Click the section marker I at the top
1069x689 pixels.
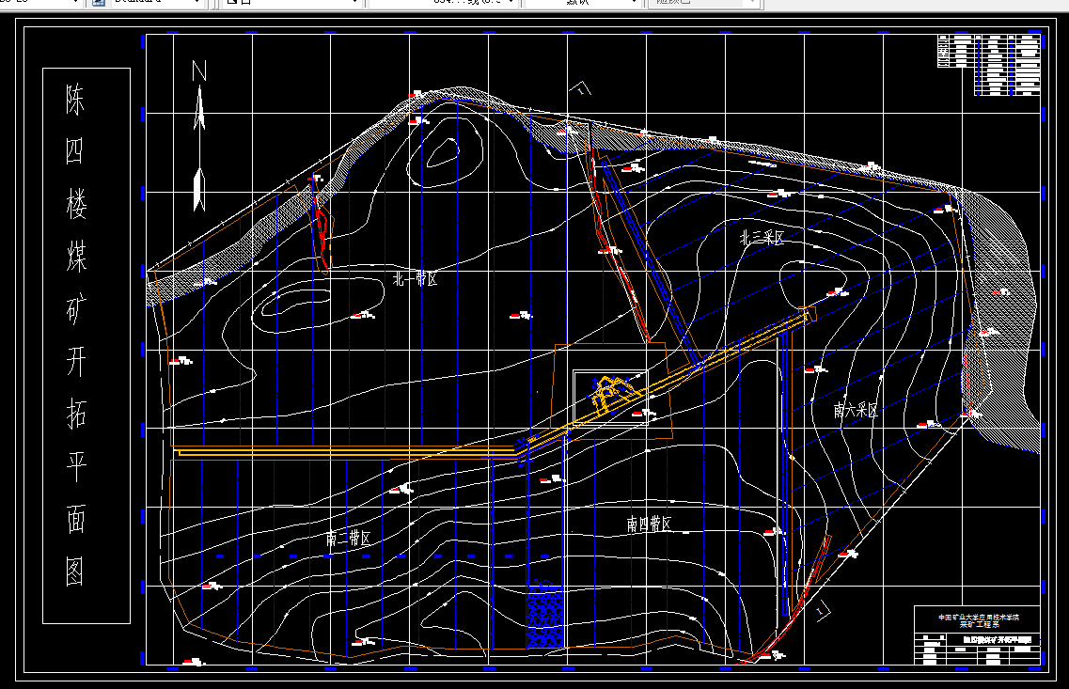click(580, 89)
